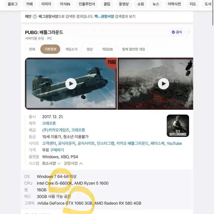Open the 크래프톤 developer link
The width and height of the screenshot is (214, 214).
pos(49,123)
